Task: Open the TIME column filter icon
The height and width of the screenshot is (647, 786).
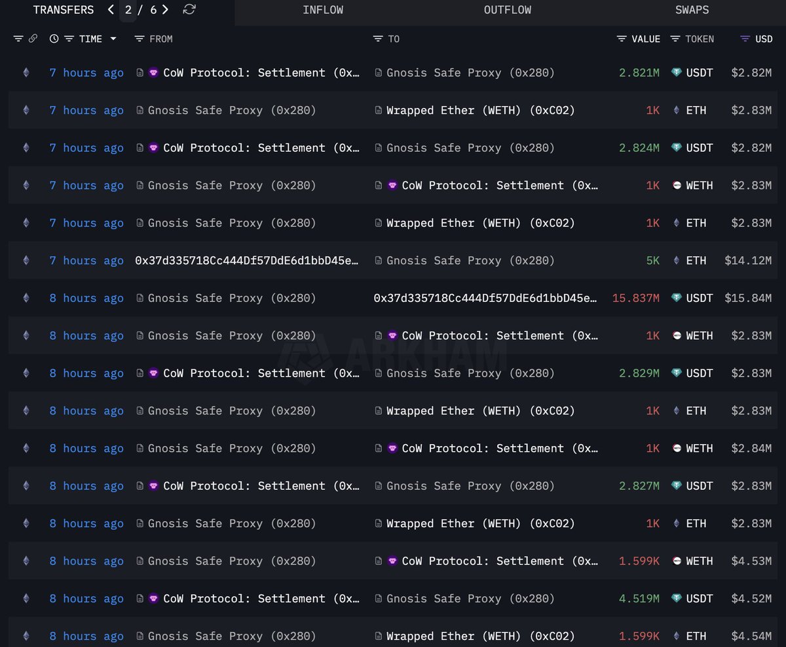Action: coord(69,39)
